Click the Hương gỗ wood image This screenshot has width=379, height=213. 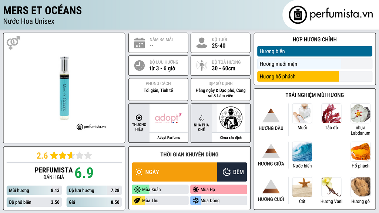[x=360, y=187]
